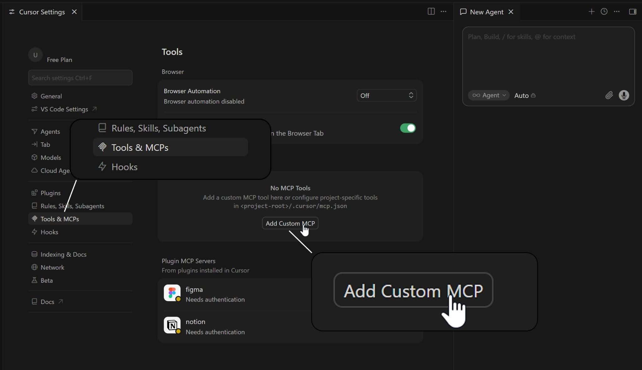Open Beta settings section
642x370 pixels.
80,281
